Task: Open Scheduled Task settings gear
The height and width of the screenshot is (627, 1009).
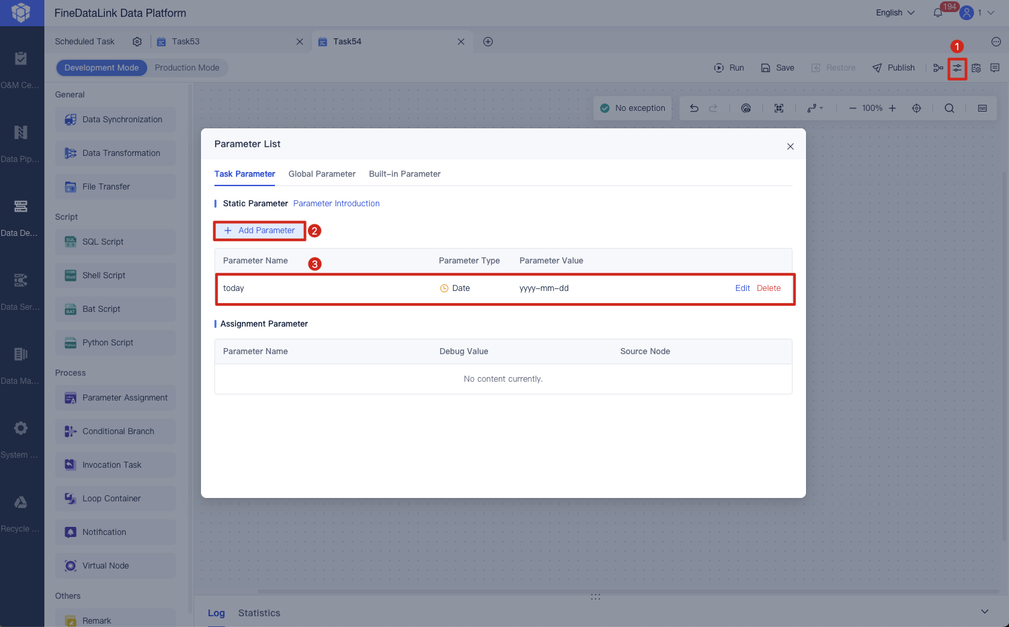Action: [137, 42]
